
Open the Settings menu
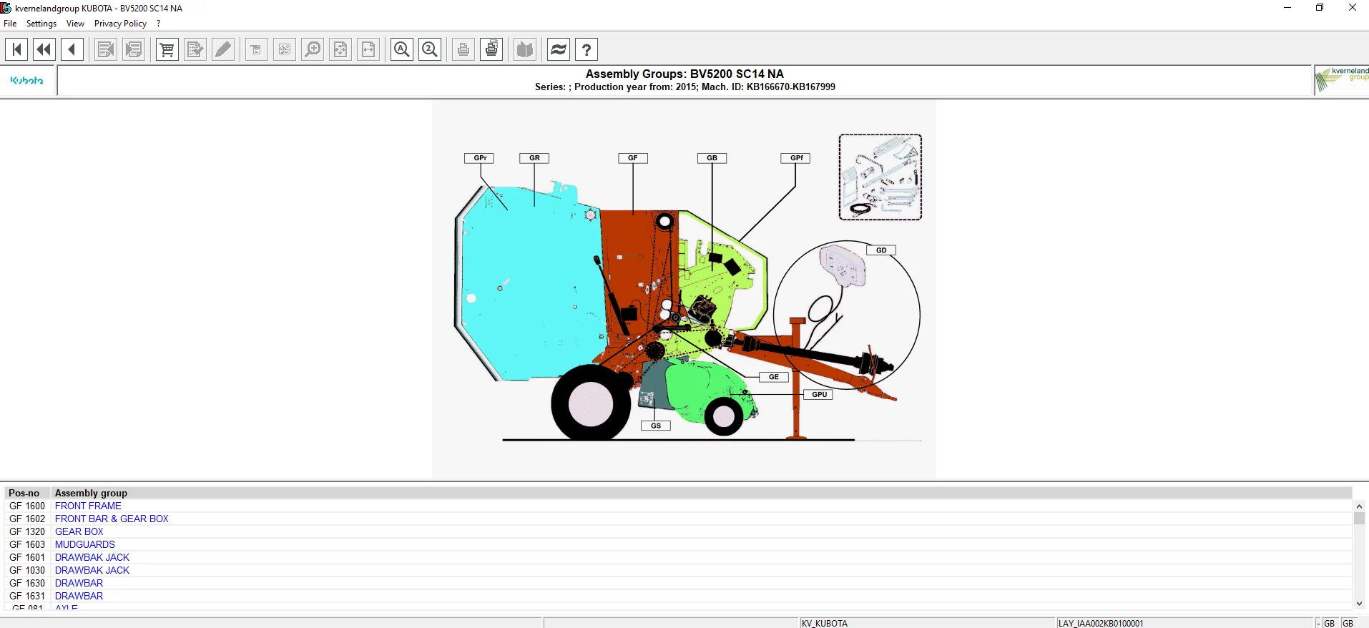pos(41,24)
